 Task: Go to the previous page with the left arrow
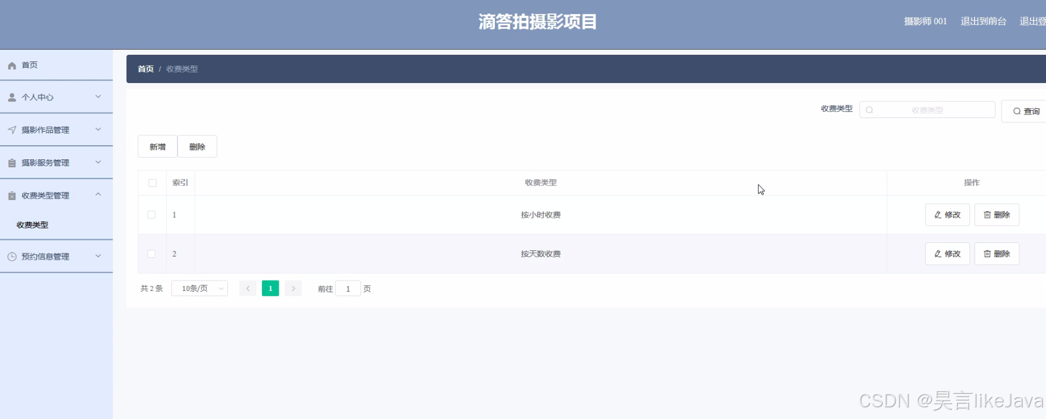(x=248, y=289)
